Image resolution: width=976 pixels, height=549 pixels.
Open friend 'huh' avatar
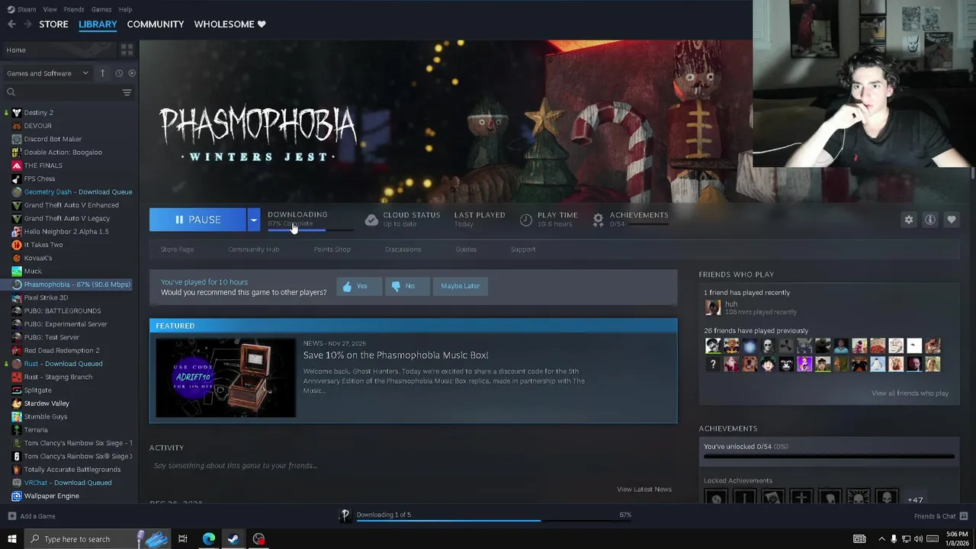(x=713, y=307)
